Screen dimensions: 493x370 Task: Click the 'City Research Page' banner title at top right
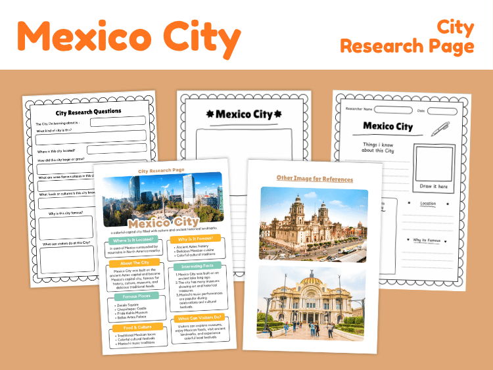point(408,37)
